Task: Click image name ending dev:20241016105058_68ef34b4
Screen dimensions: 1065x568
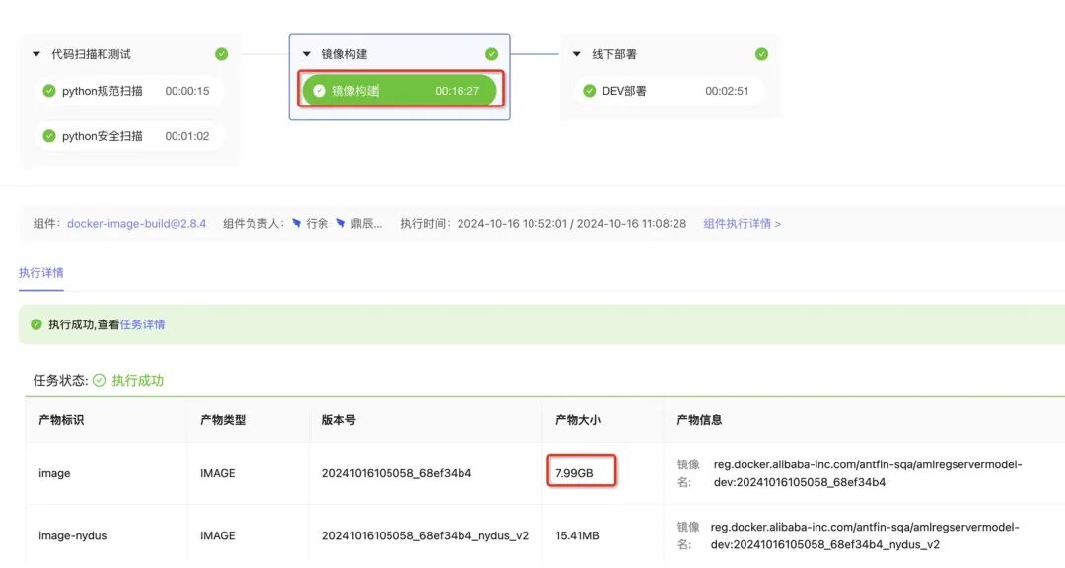Action: [x=868, y=473]
